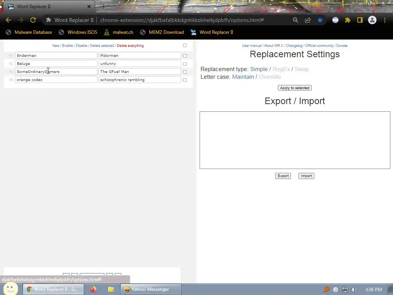This screenshot has width=393, height=295.
Task: Open the malwat.ch bookmark
Action: coord(119,32)
